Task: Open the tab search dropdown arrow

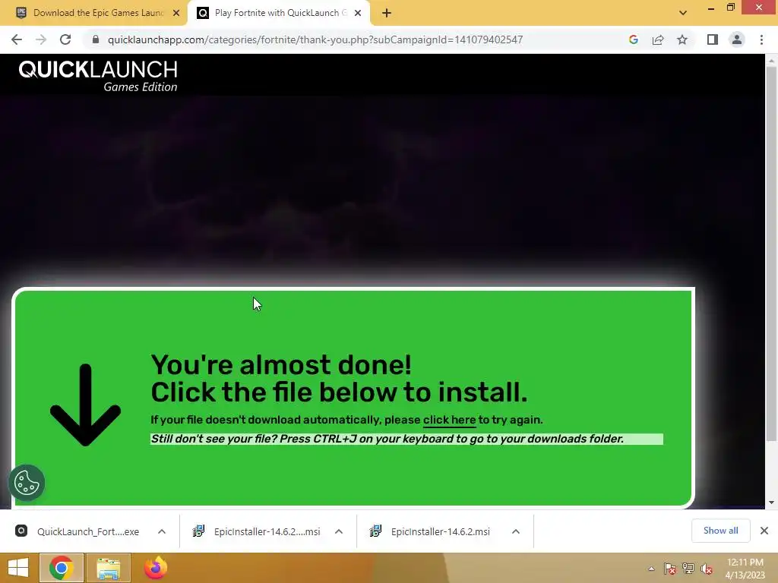Action: click(683, 13)
